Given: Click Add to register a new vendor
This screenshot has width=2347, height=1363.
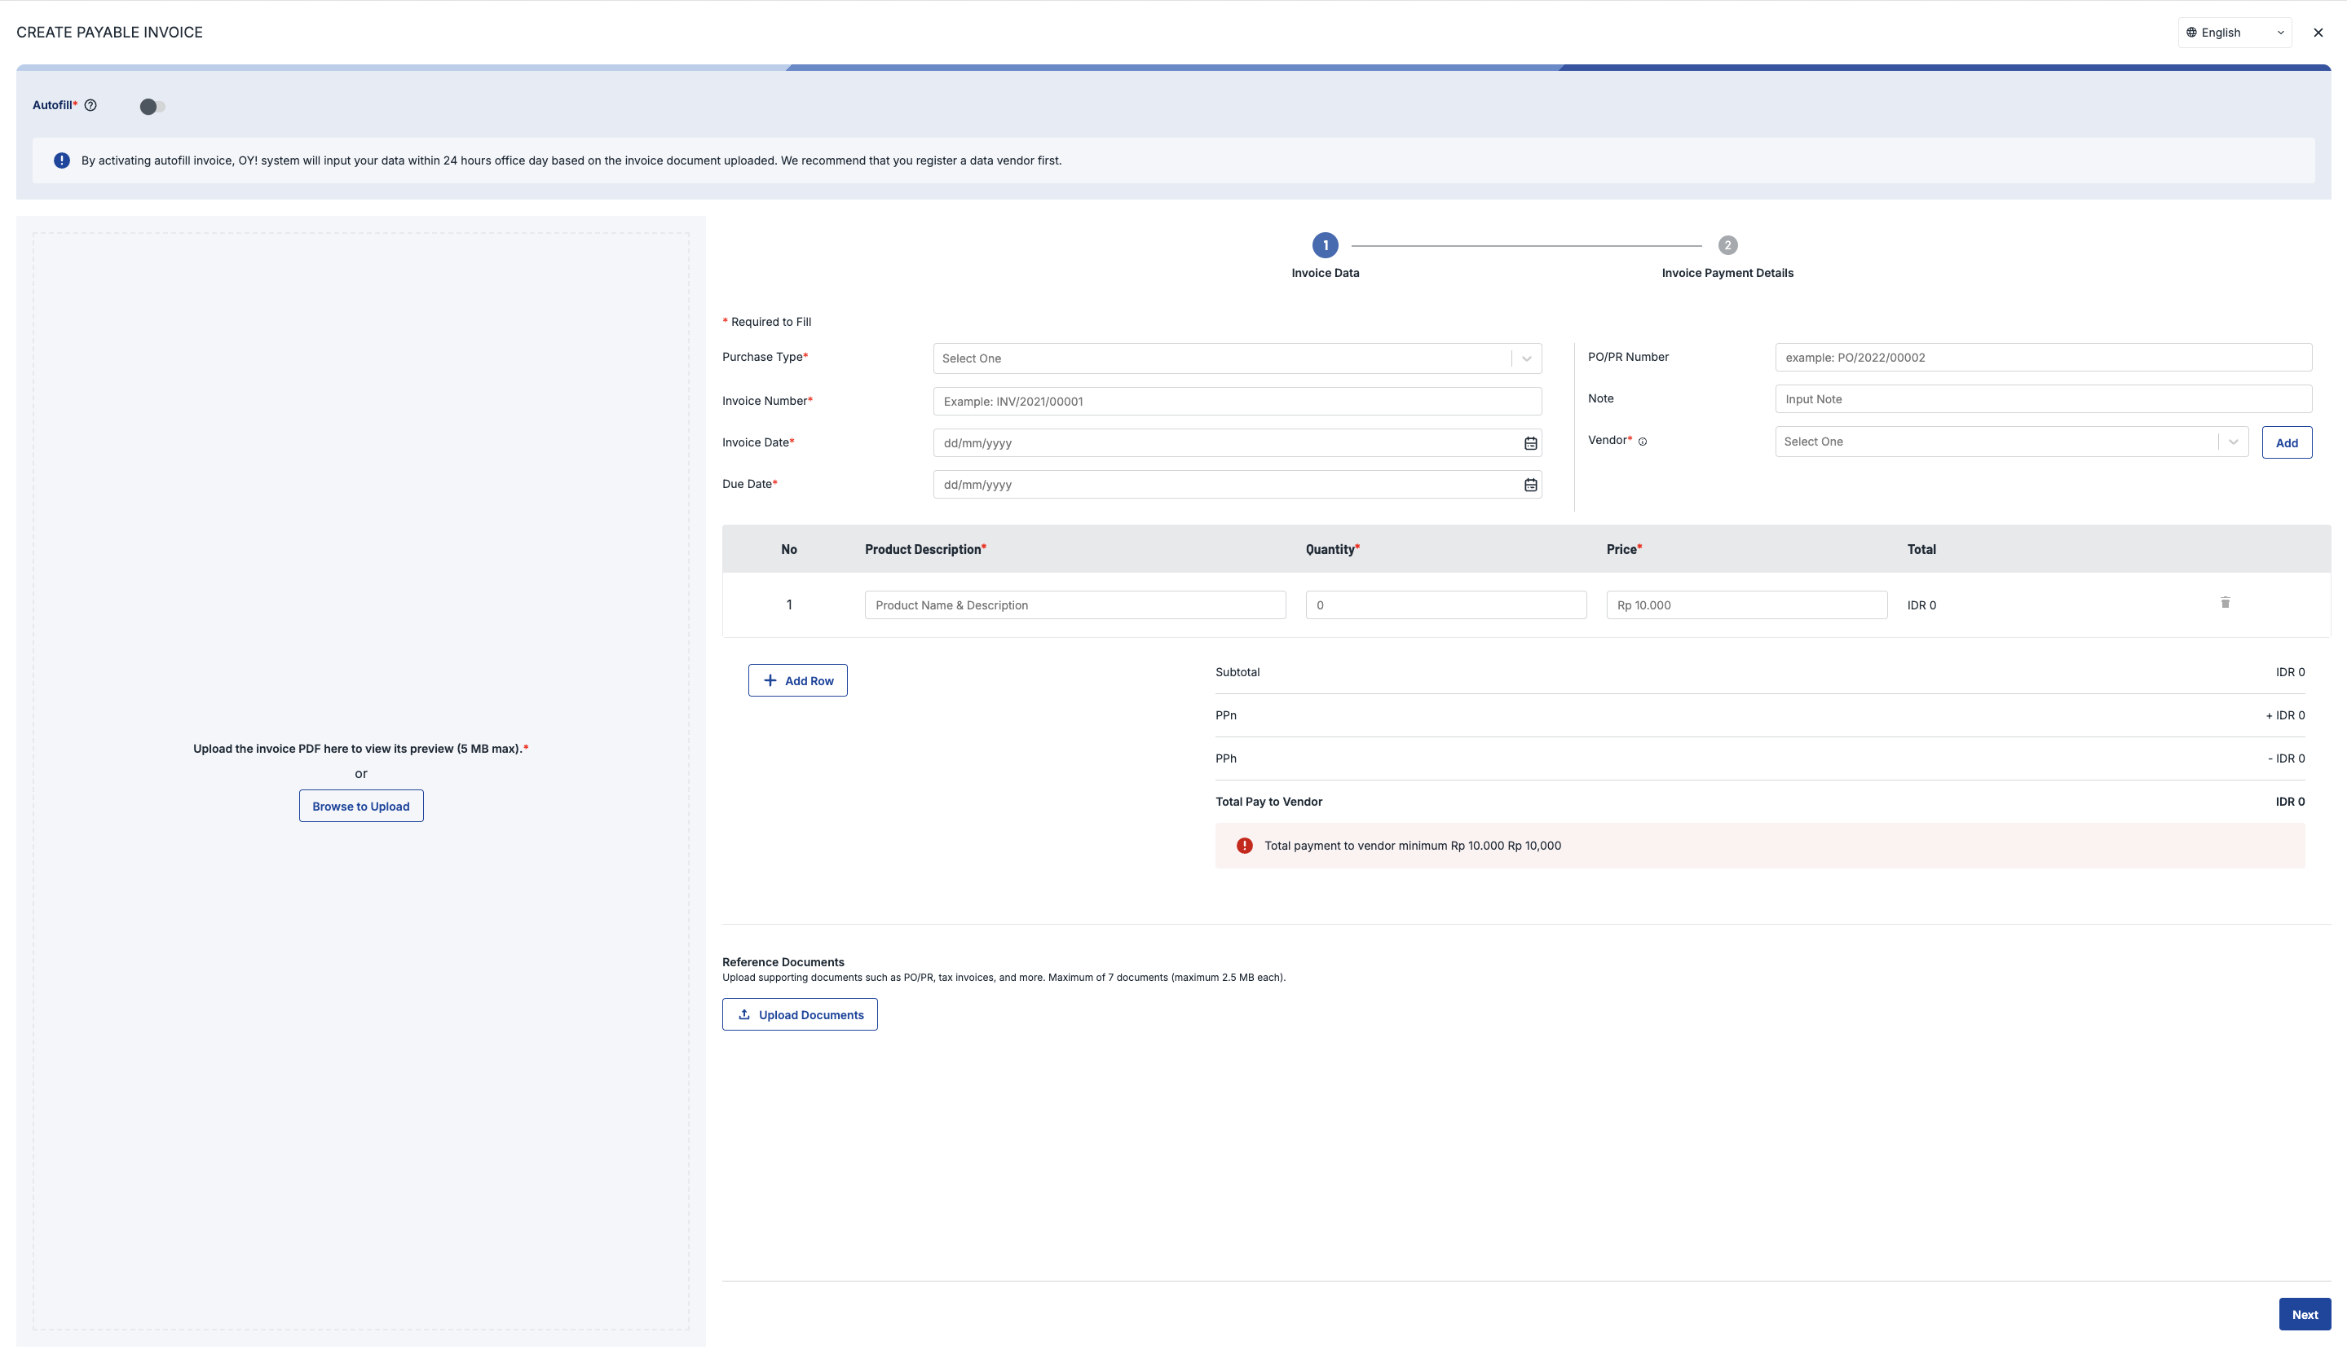Looking at the screenshot, I should [2287, 442].
